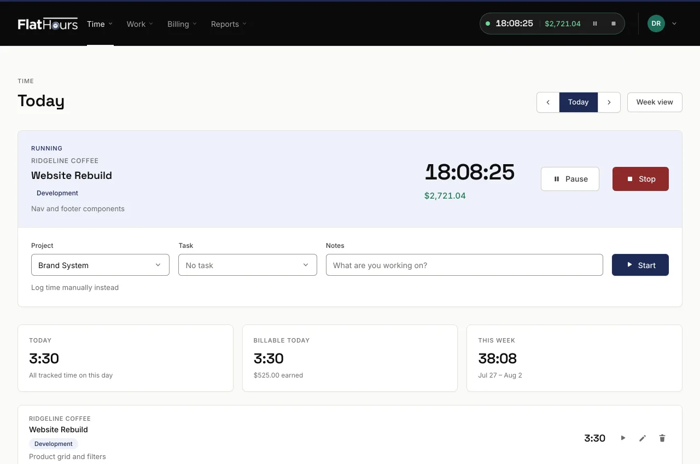Click the Development tag in running card

point(57,193)
